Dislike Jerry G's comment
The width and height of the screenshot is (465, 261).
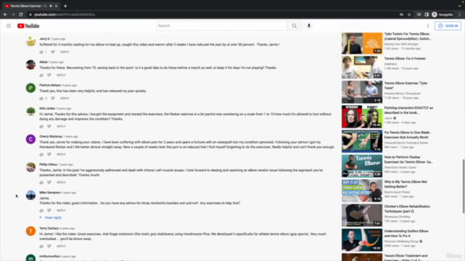(x=52, y=51)
